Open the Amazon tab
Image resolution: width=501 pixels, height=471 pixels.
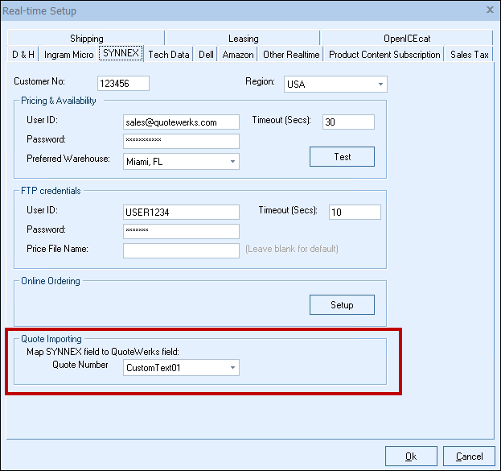point(238,55)
